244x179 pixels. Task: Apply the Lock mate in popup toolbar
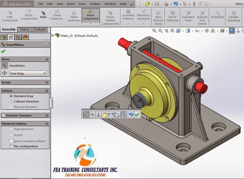(x=104, y=115)
